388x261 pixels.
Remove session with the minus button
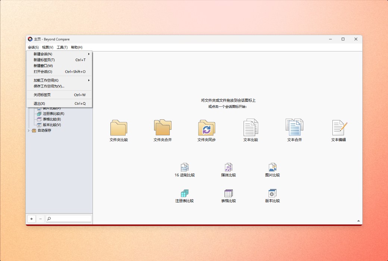(x=40, y=219)
